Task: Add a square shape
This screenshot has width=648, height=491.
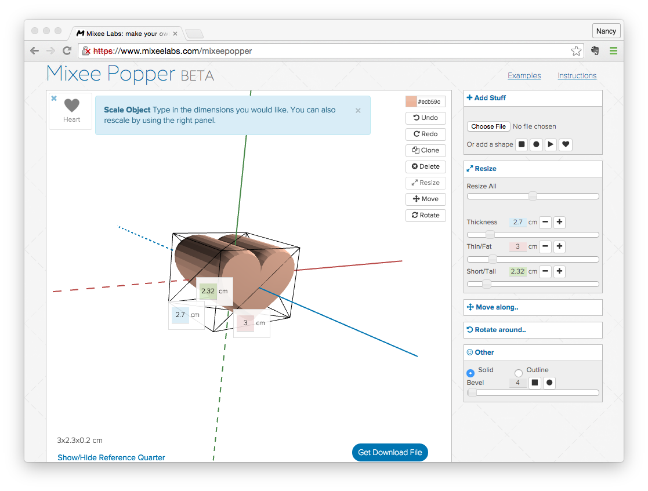Action: (522, 144)
